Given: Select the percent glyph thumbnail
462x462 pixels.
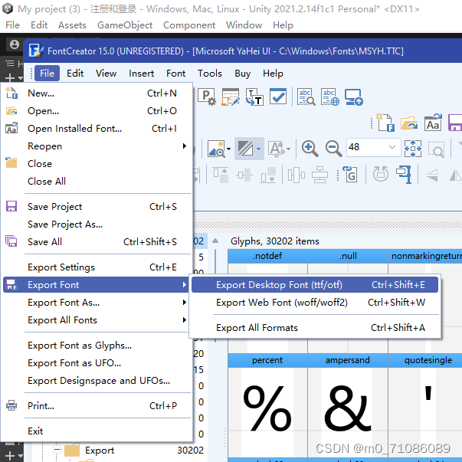Looking at the screenshot, I should click(x=267, y=406).
